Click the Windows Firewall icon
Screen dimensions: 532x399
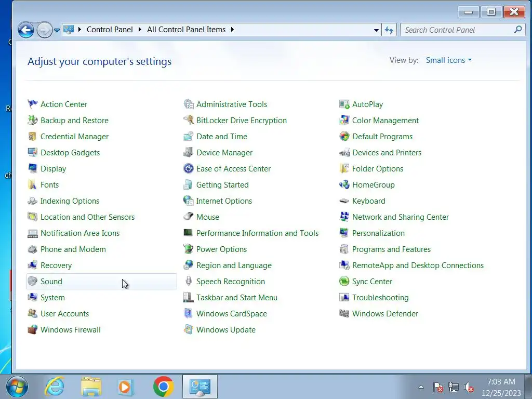click(x=33, y=329)
